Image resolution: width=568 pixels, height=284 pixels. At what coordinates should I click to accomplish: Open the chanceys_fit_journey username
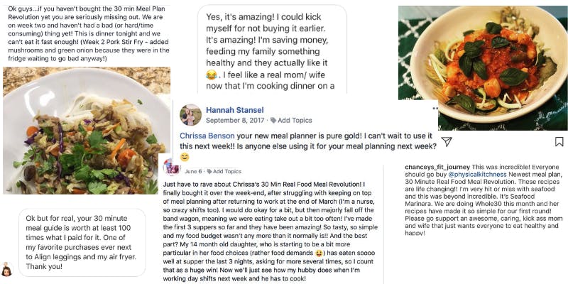coord(437,167)
